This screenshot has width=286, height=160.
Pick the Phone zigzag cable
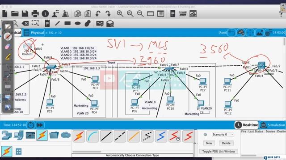coord(147,136)
